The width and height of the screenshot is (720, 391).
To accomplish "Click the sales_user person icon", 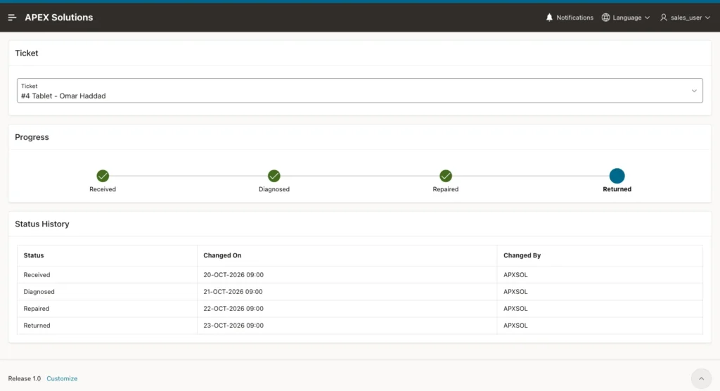I will (664, 18).
